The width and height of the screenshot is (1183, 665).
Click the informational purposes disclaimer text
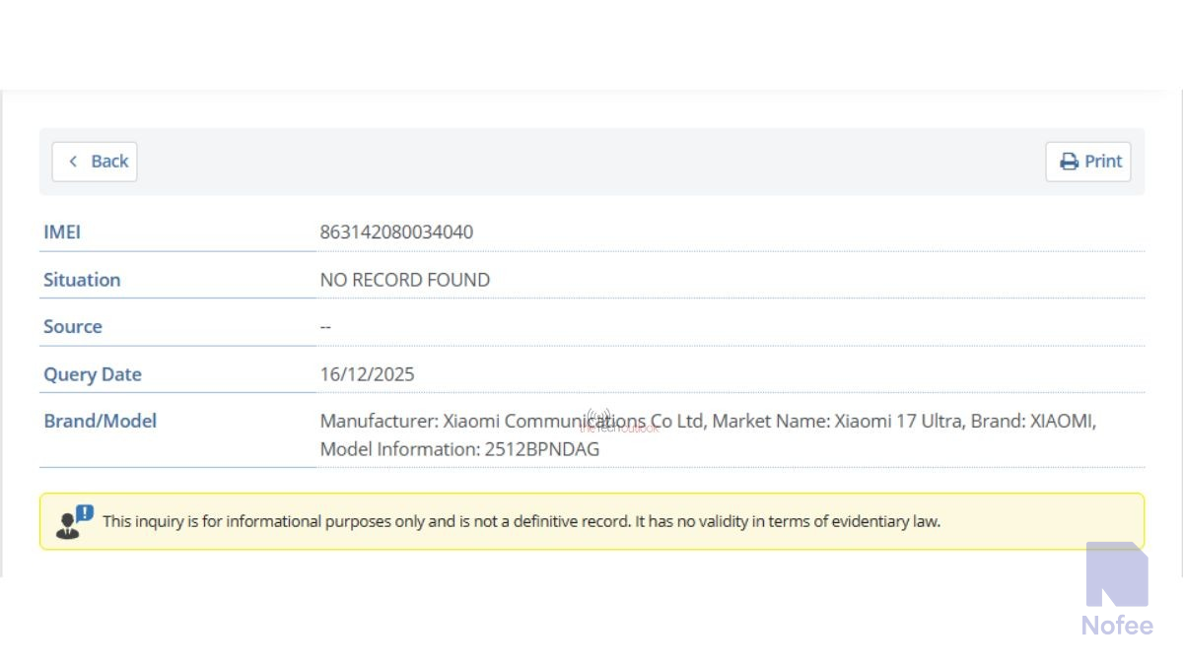522,521
